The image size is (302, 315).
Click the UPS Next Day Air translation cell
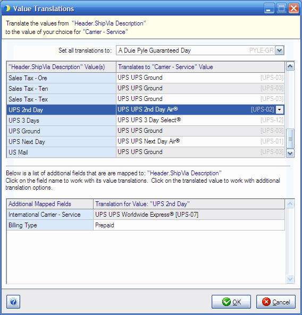pos(200,141)
